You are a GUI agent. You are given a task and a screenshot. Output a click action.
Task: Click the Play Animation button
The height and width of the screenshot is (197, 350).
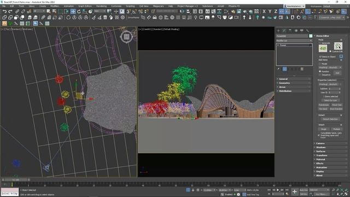point(278,190)
